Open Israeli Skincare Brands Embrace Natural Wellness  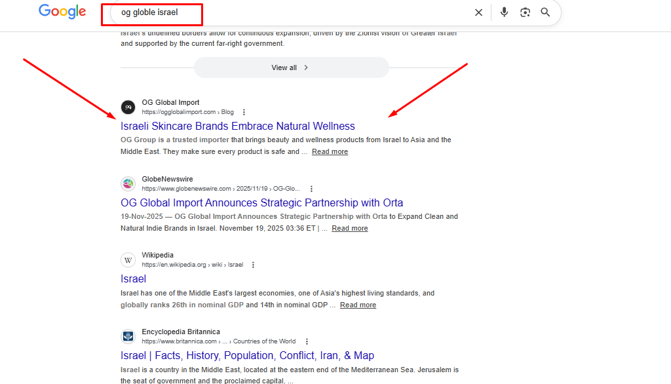pyautogui.click(x=237, y=126)
